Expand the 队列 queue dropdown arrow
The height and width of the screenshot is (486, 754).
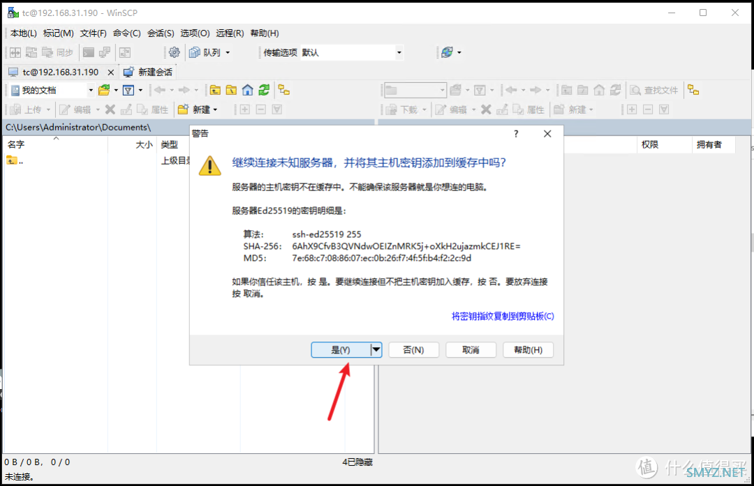[x=228, y=52]
